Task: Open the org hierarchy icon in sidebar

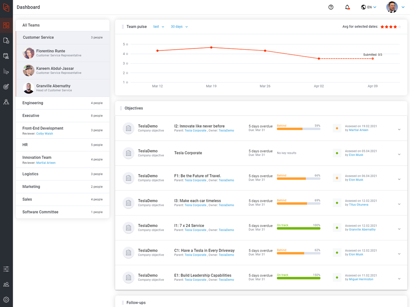Action: click(x=6, y=102)
